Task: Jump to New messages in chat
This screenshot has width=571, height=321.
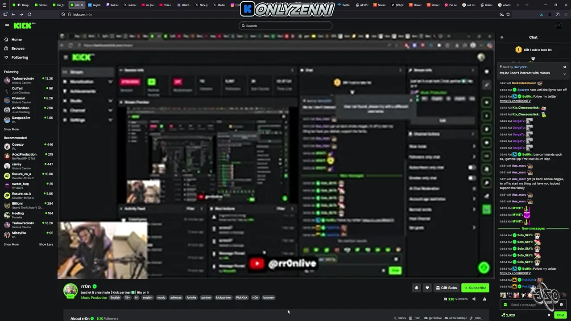Action: click(533, 229)
